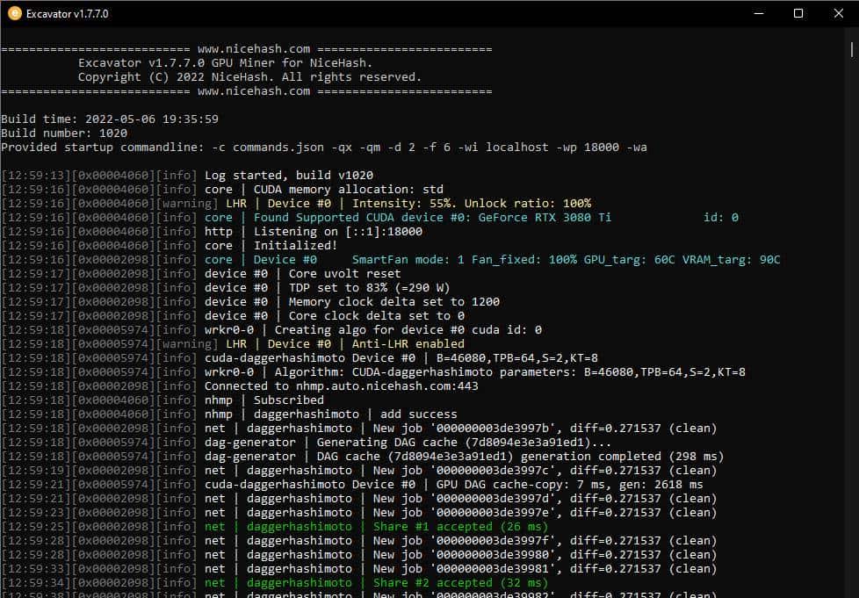Image resolution: width=859 pixels, height=598 pixels.
Task: Minimize the Excavator window
Action: pyautogui.click(x=759, y=14)
